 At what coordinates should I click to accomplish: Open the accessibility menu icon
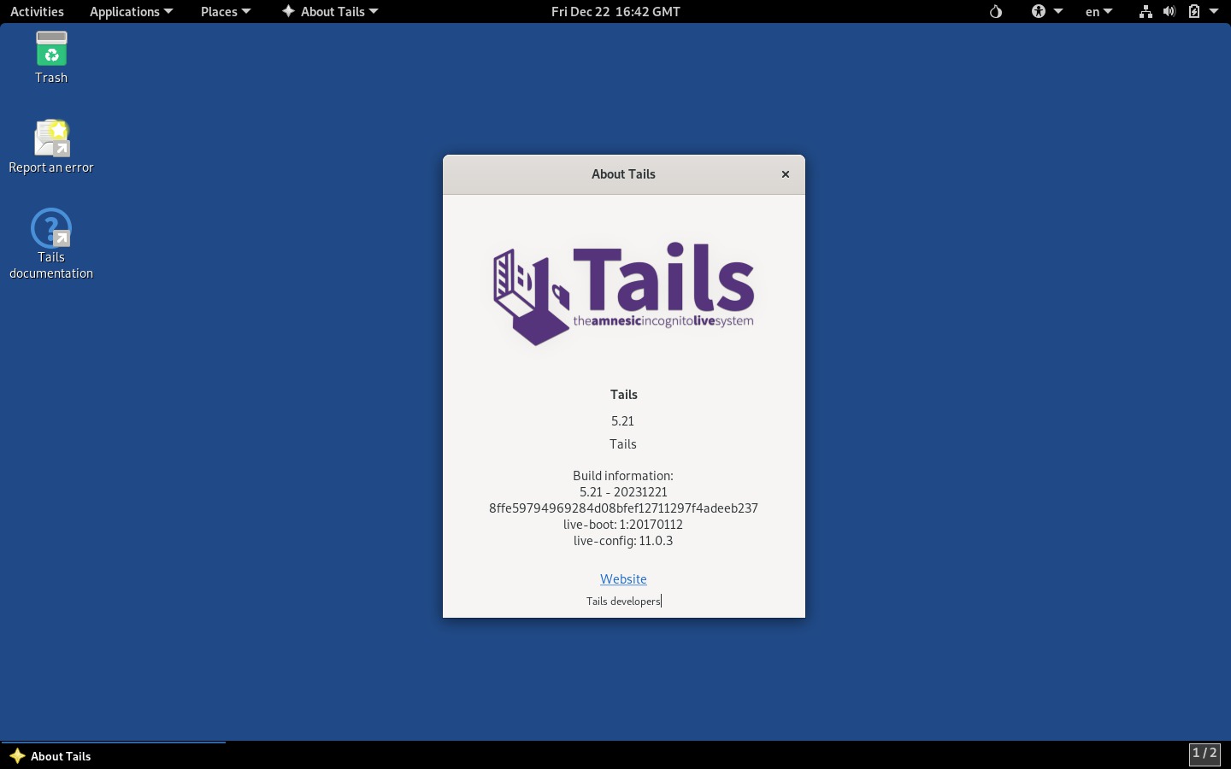point(1039,12)
